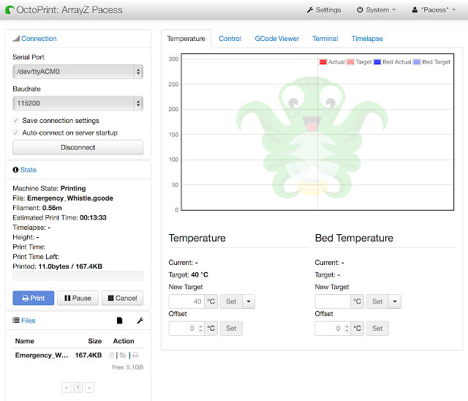Collapse the Connection panel header link
468x401 pixels.
[39, 39]
